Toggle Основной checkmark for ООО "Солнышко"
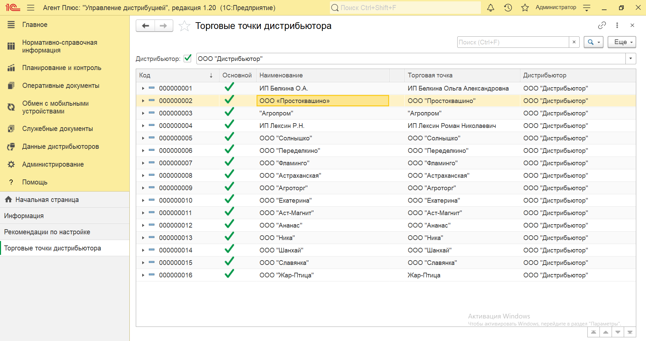Viewport: 646px width, 341px height. (229, 137)
